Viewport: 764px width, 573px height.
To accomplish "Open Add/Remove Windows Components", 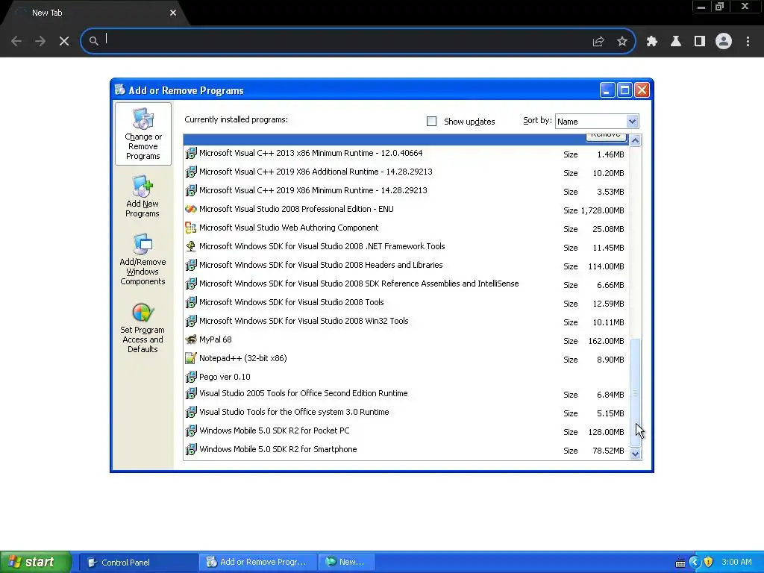I will tap(143, 259).
